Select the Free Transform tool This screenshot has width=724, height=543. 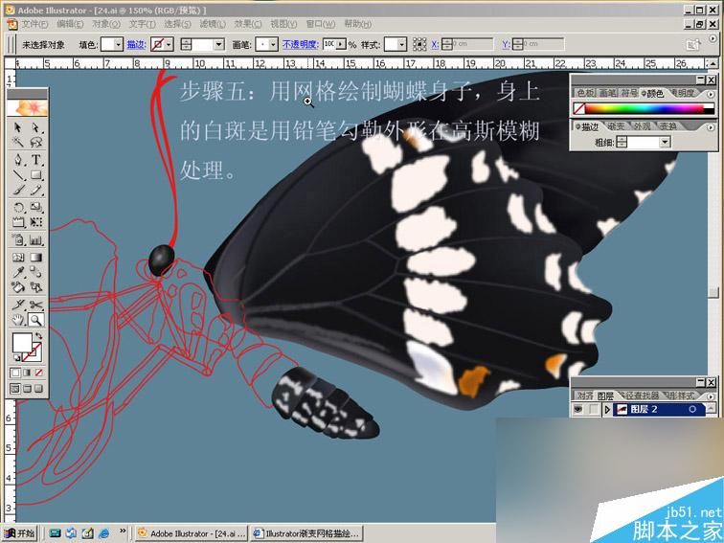36,222
